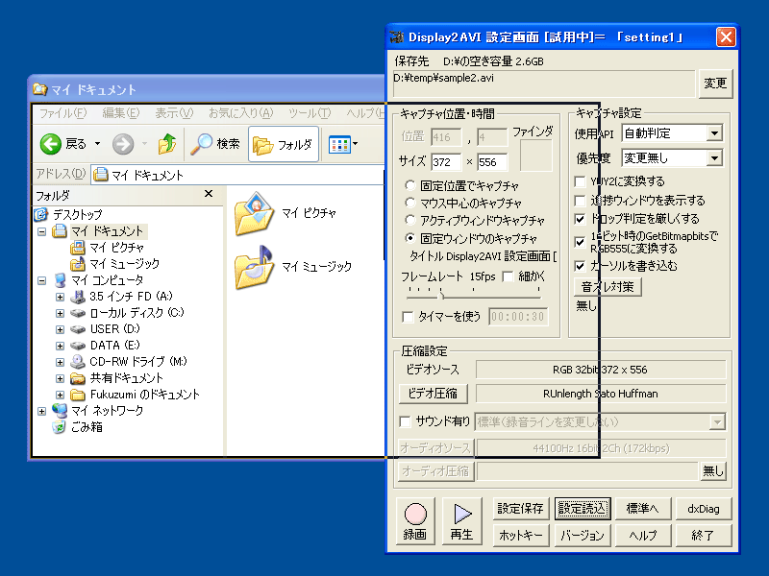Toggle カーソルを書き込む checkbox
Image resolution: width=769 pixels, height=576 pixels.
coord(580,266)
